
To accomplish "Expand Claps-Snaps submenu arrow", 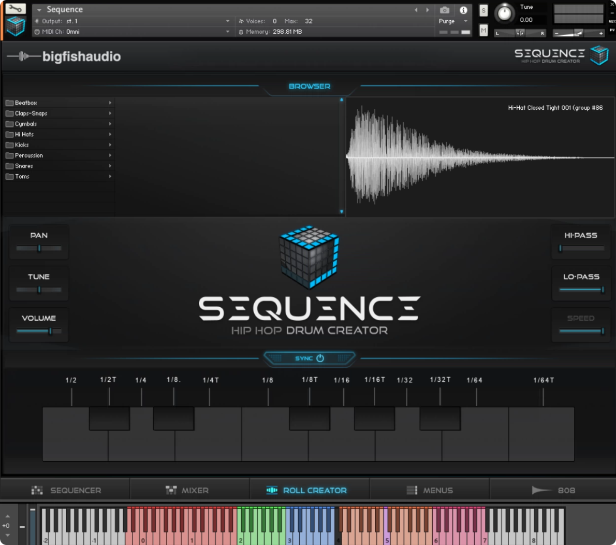I will (x=110, y=113).
